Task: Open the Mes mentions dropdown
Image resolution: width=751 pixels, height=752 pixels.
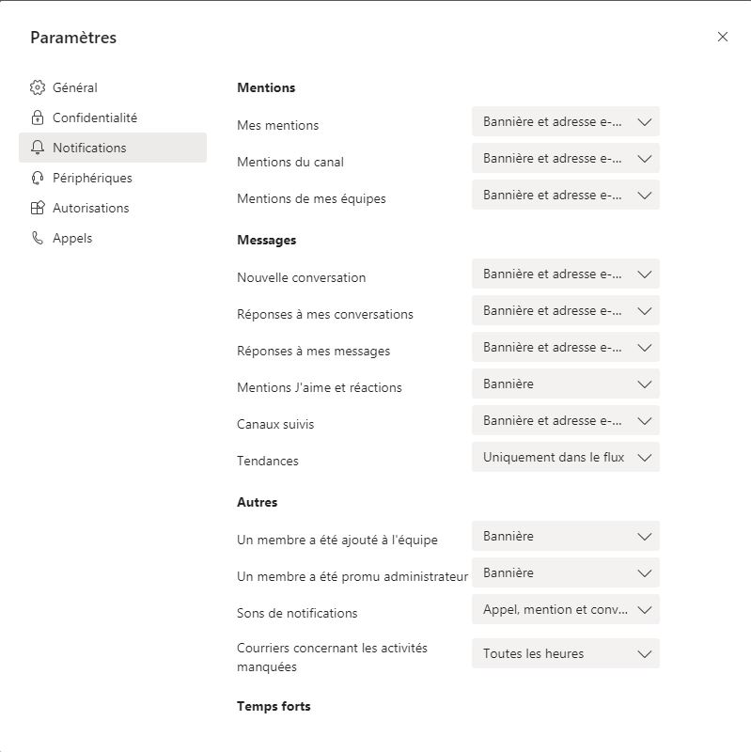Action: 566,121
